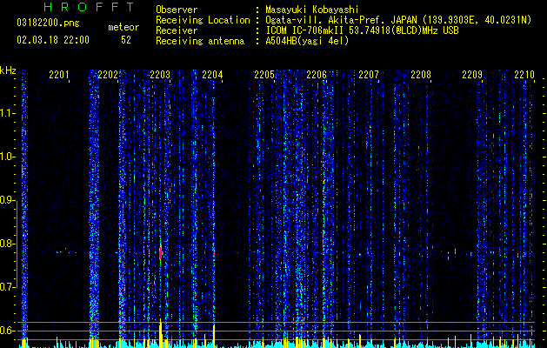Viewport: 547px width, 348px height.
Task: Click the HROFFT title text
Action: coord(89,7)
